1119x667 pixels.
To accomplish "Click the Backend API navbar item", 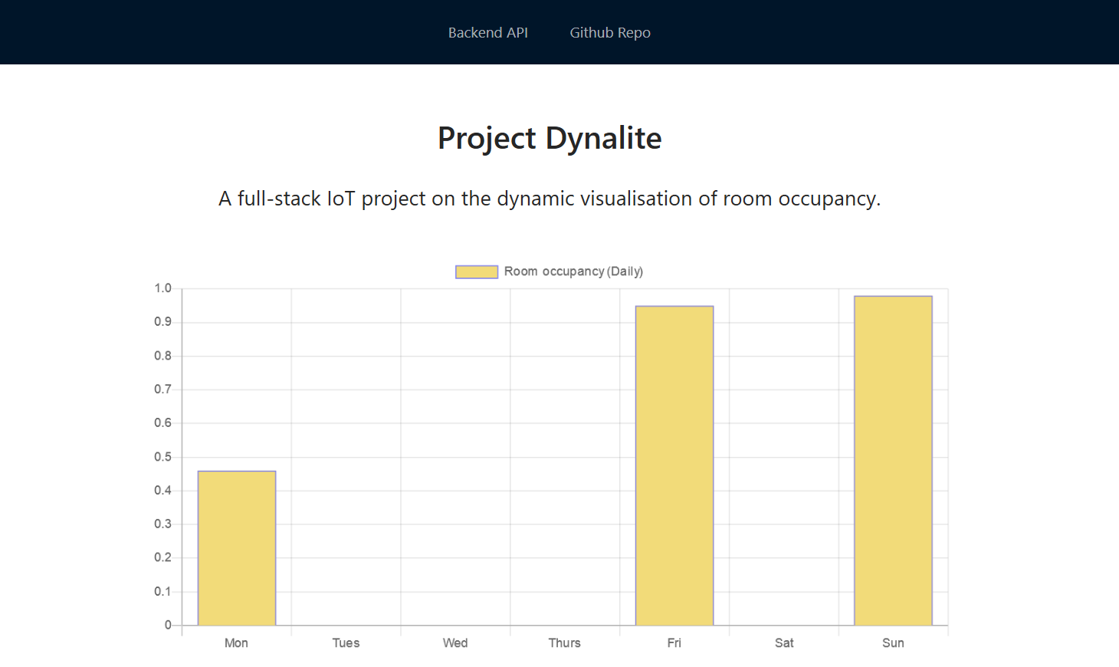I will point(488,32).
